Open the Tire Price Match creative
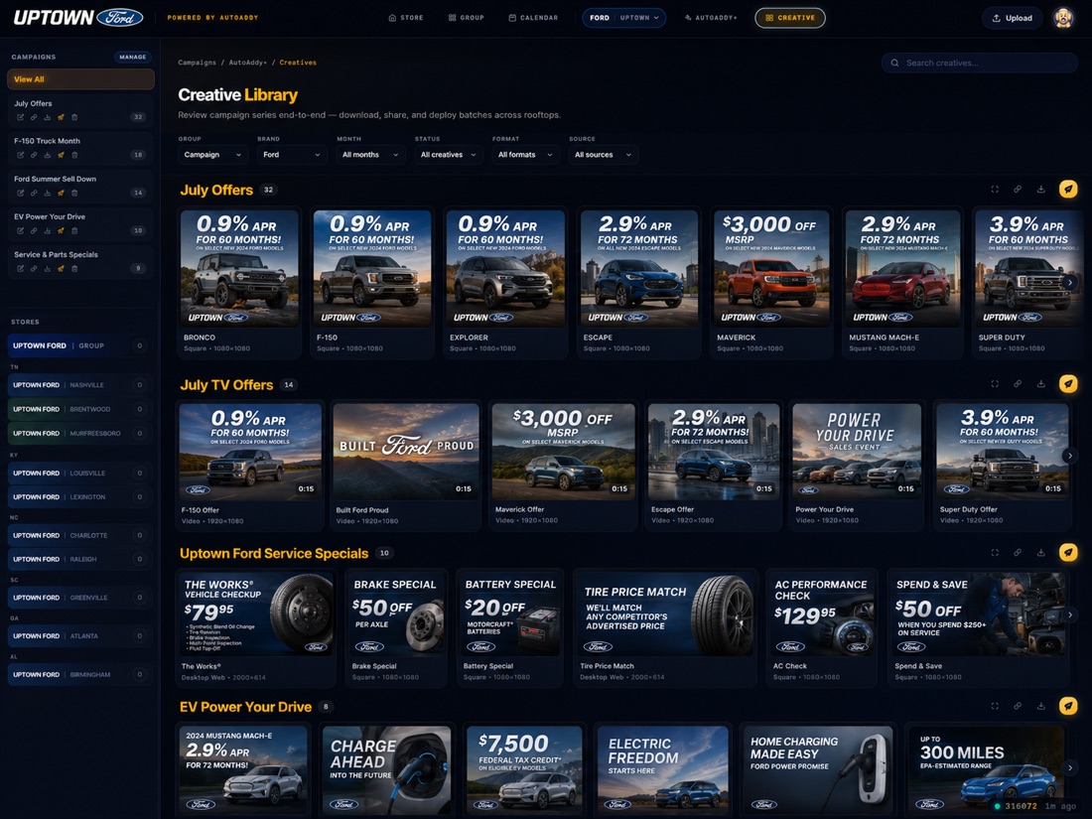 664,614
